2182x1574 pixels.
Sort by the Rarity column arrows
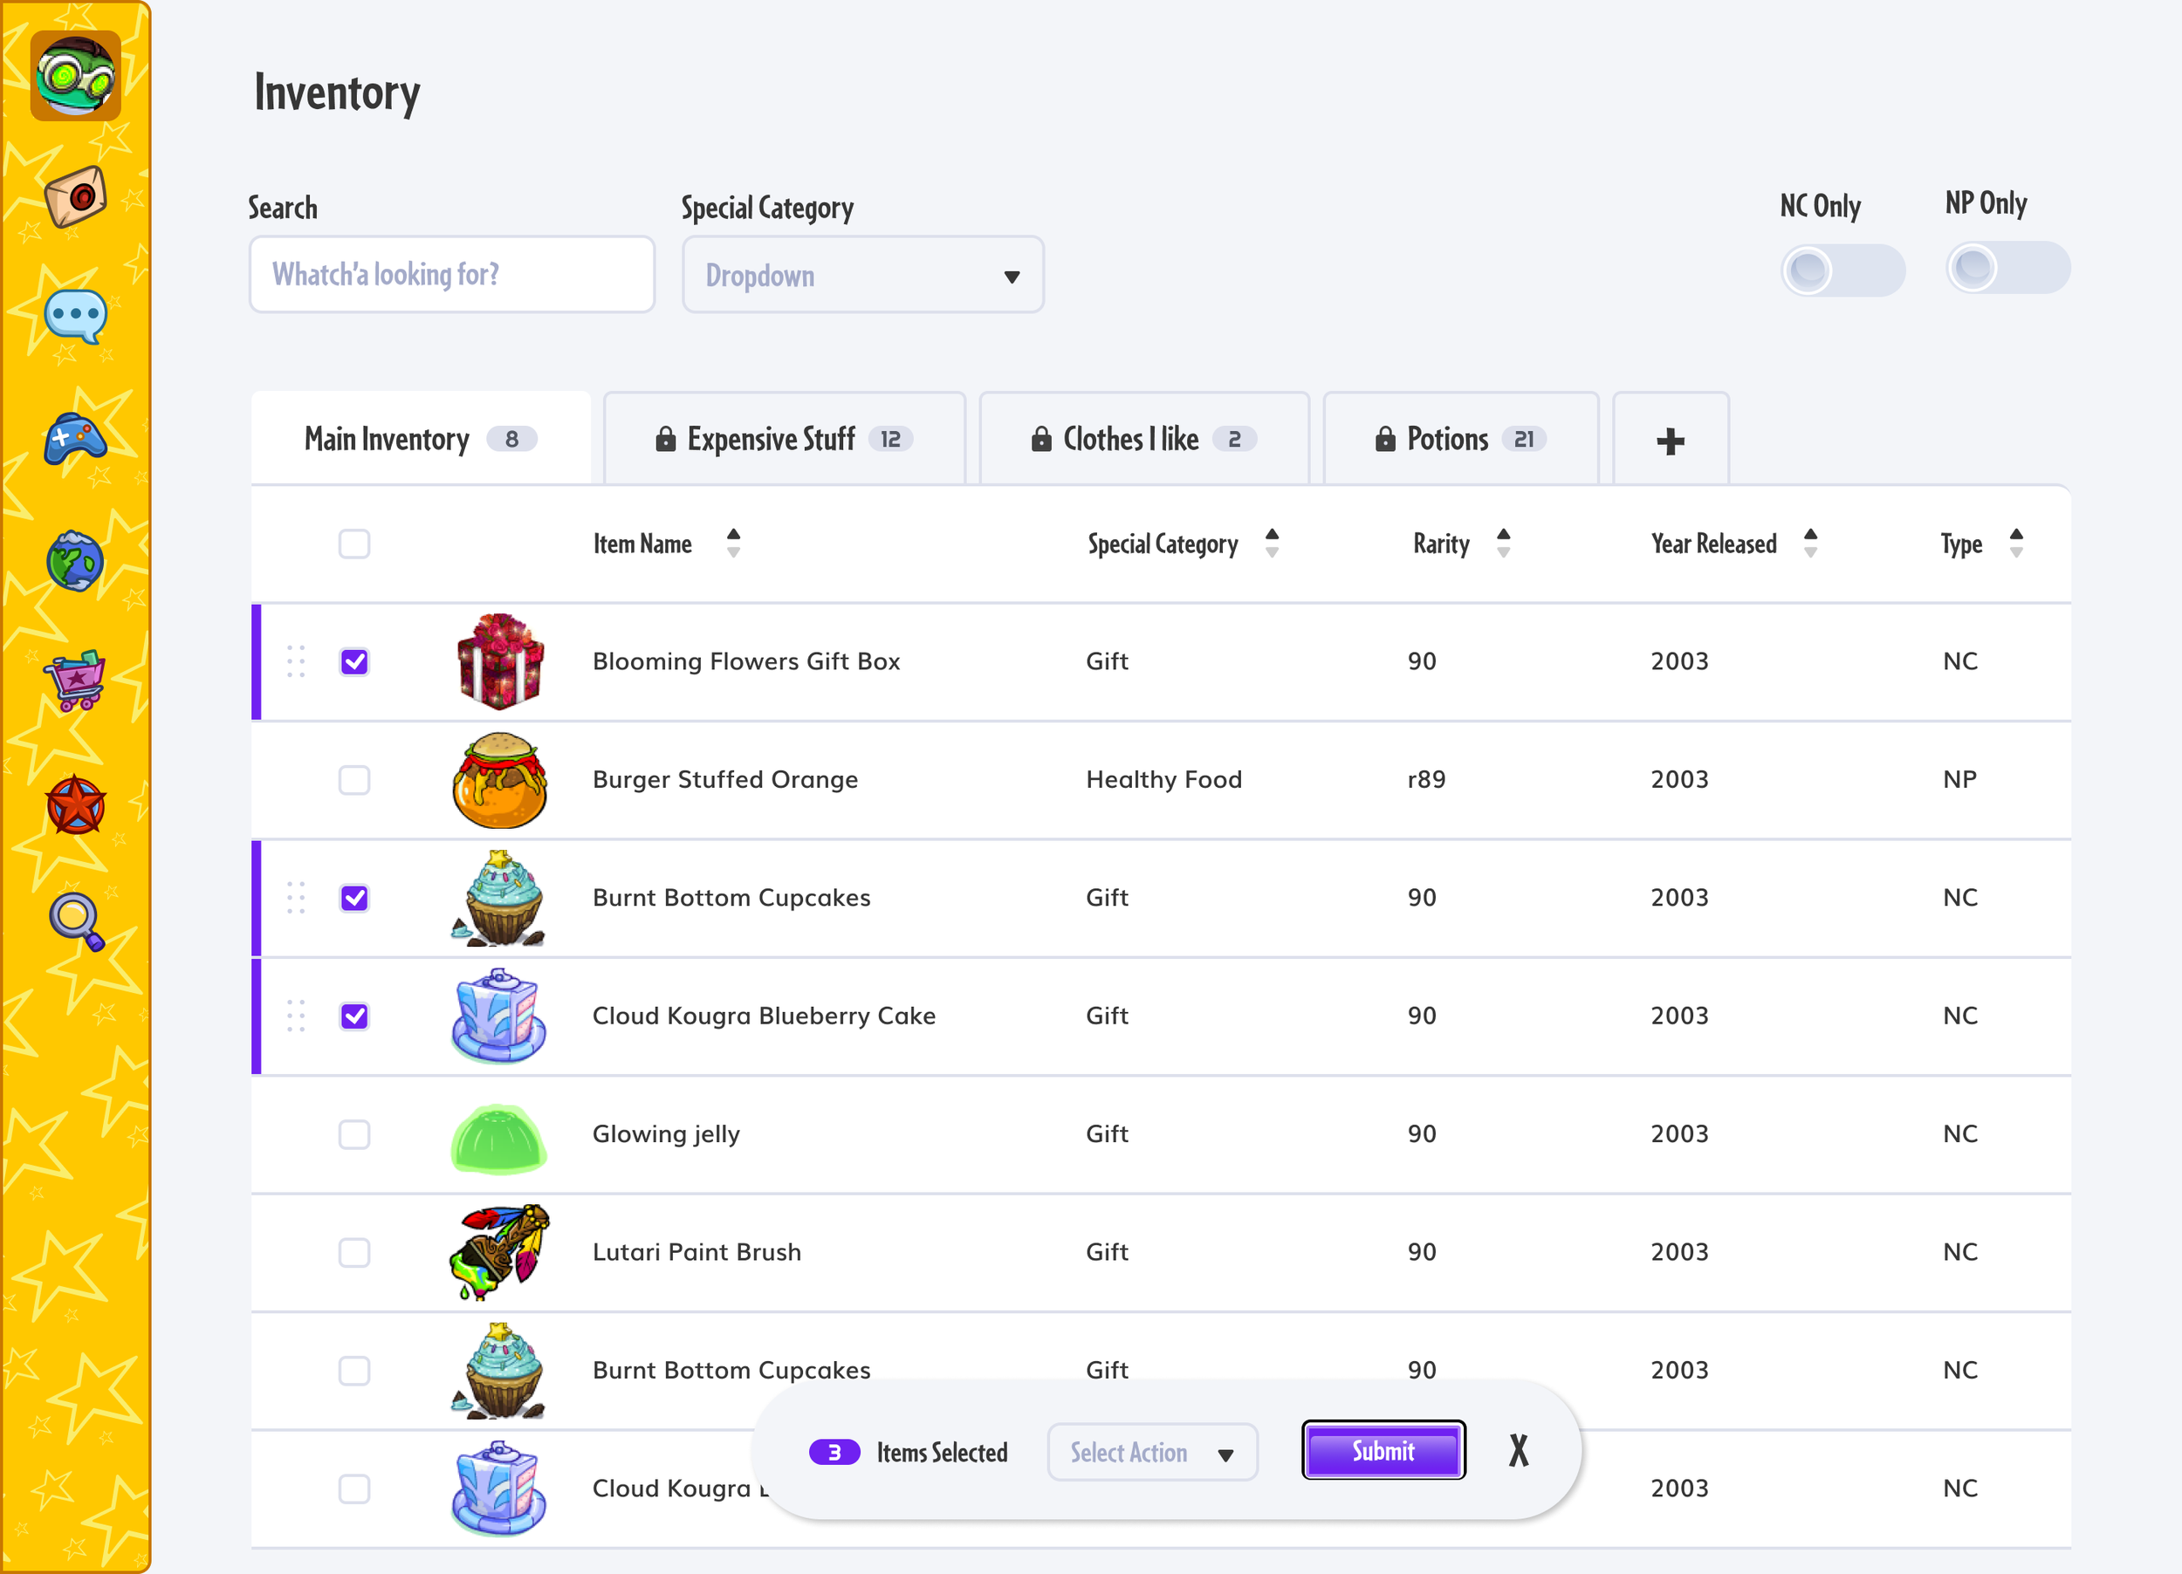[1503, 544]
